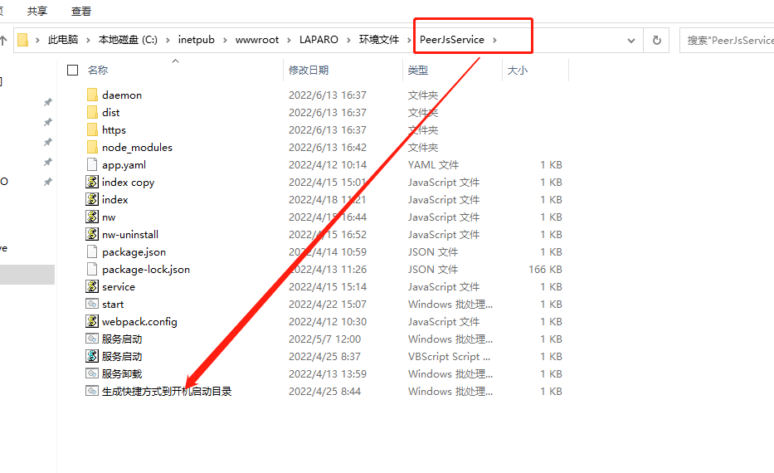Go to inetpub in the breadcrumb
Image resolution: width=774 pixels, height=473 pixels.
point(197,40)
